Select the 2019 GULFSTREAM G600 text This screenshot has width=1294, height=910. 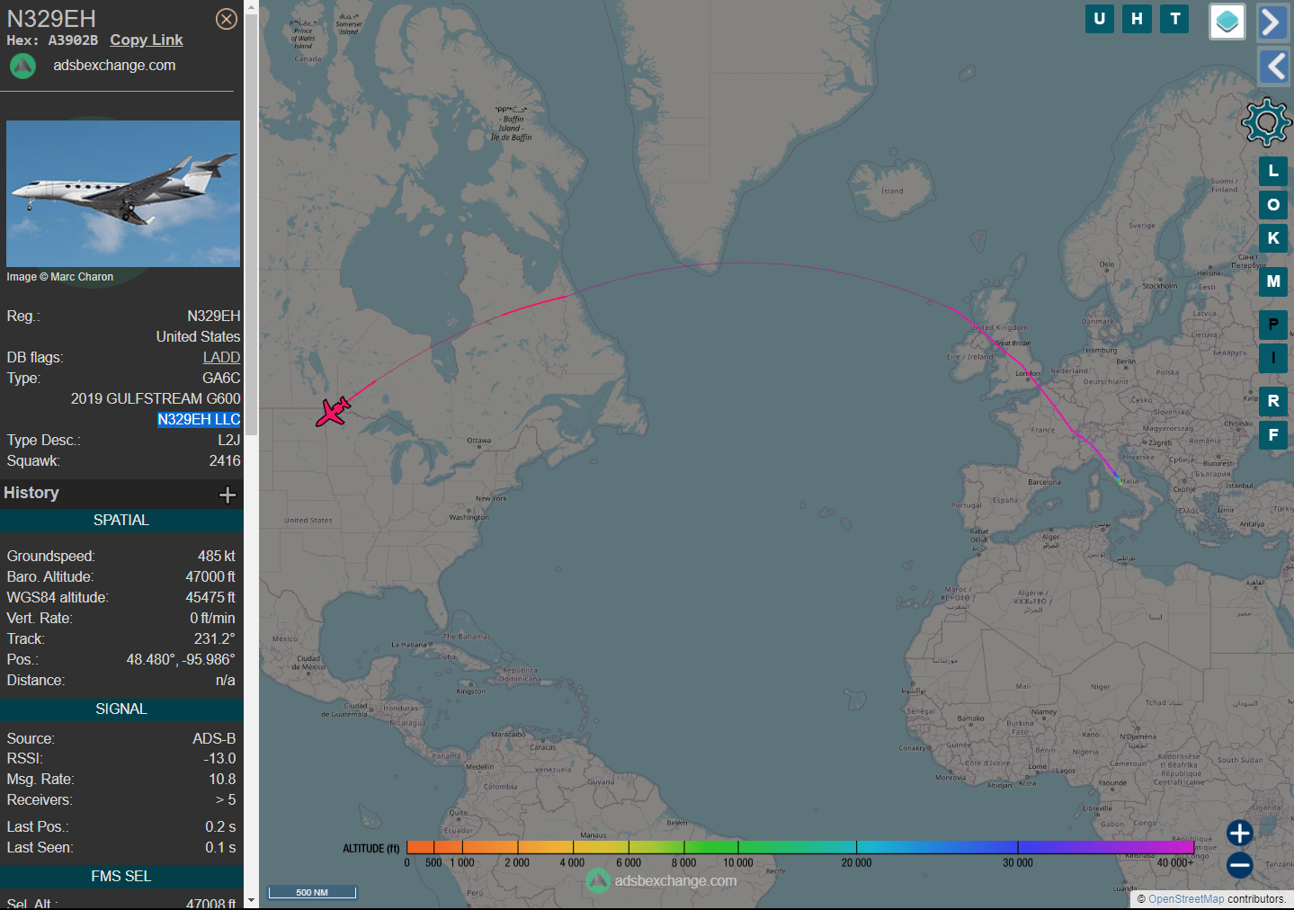[156, 398]
